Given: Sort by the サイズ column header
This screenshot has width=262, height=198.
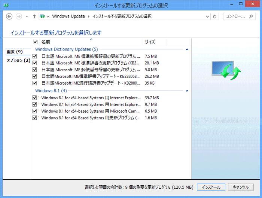Looking at the screenshot, I should (154, 42).
